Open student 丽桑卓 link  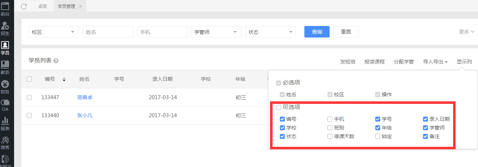click(x=85, y=97)
